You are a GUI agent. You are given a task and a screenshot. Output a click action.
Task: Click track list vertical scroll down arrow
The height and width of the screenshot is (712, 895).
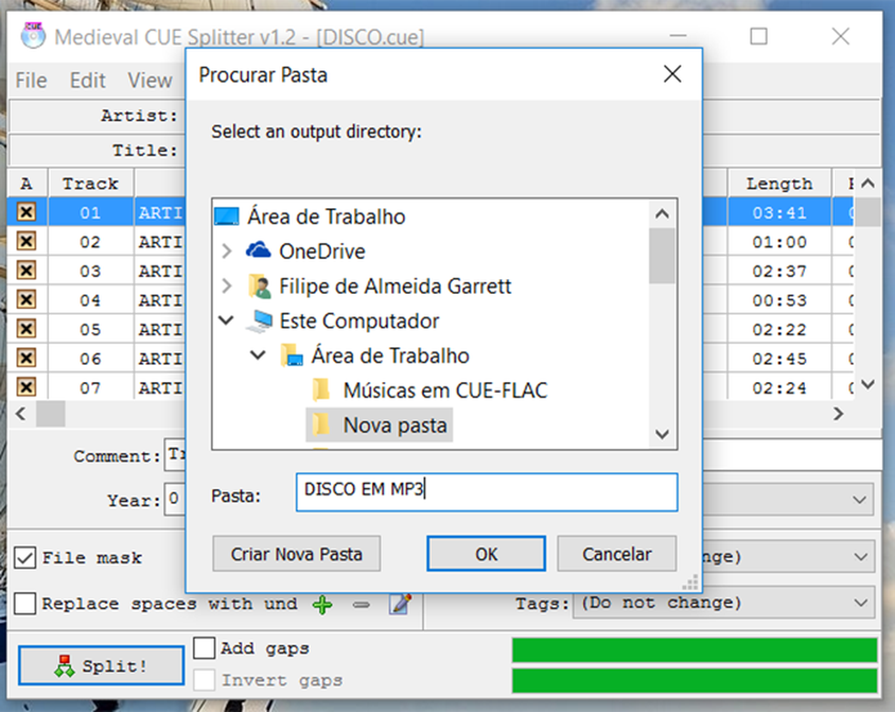coord(868,385)
